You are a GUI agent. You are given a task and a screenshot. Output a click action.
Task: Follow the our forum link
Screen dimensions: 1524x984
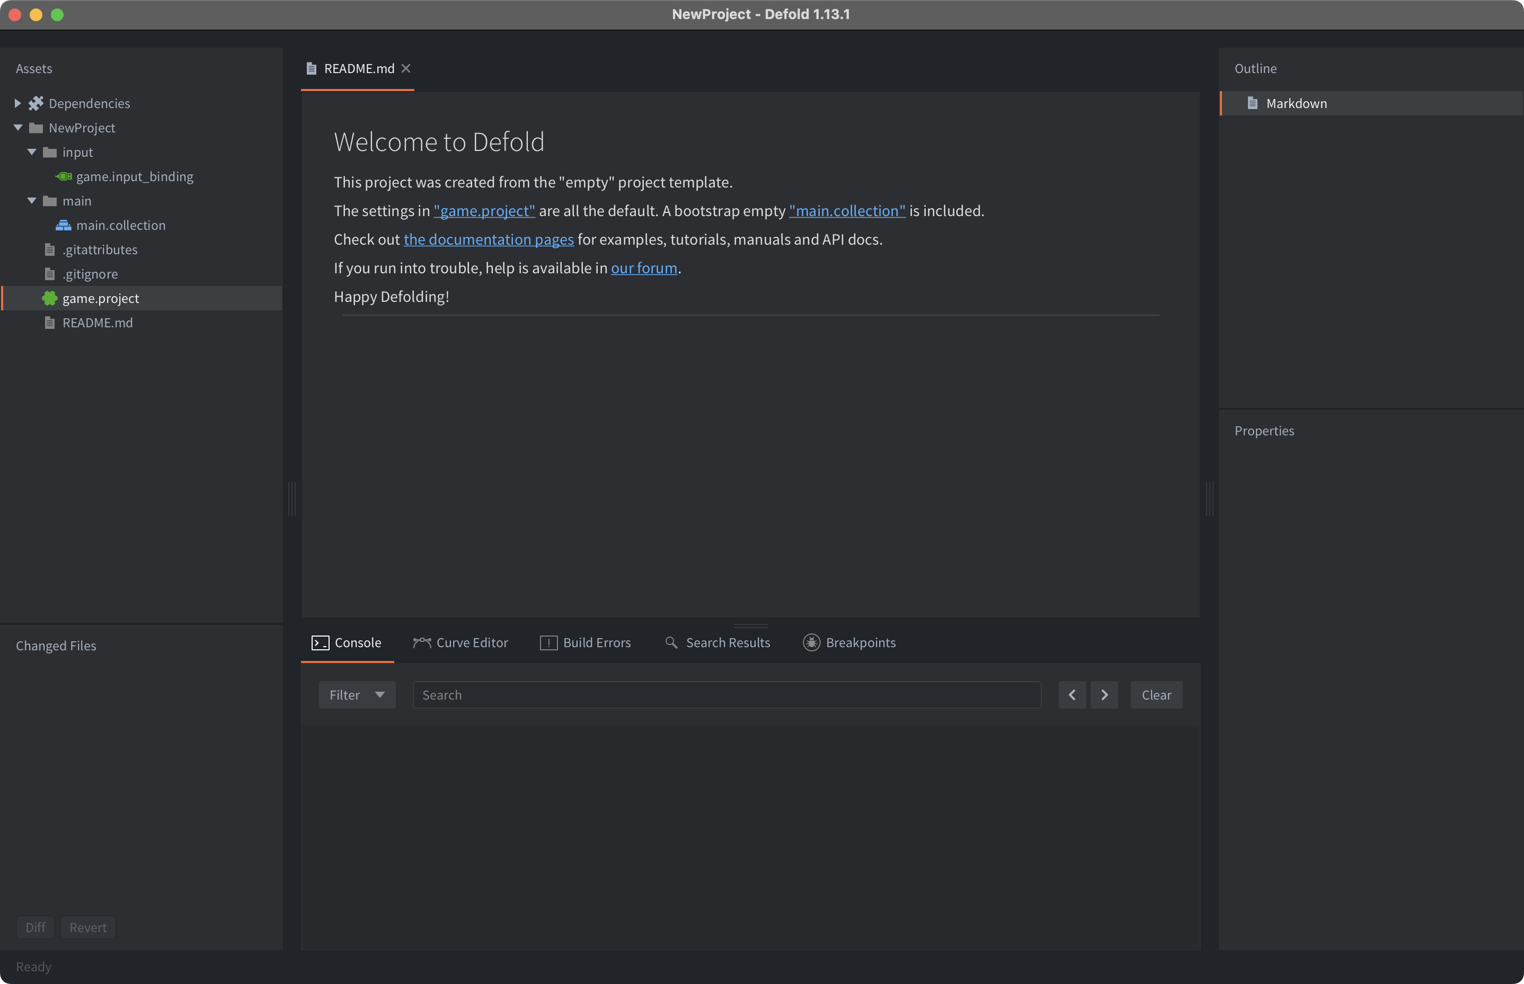[x=644, y=268]
